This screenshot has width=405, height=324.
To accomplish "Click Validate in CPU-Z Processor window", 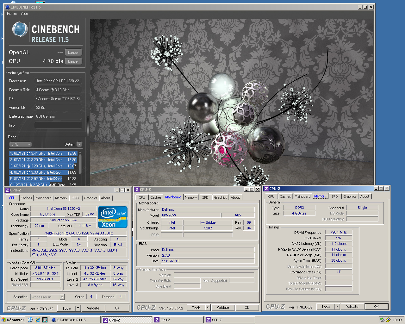I will (93, 308).
